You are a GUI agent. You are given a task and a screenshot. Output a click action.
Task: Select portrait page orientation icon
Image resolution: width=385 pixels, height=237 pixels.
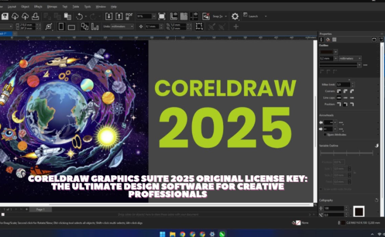click(x=61, y=26)
